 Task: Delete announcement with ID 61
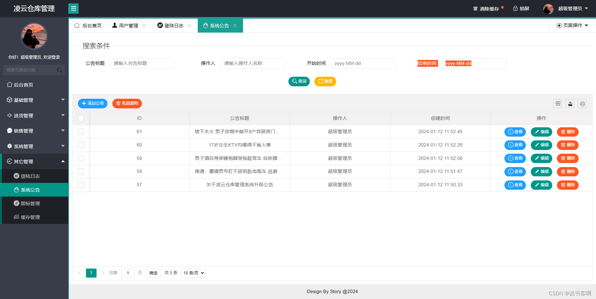point(568,132)
